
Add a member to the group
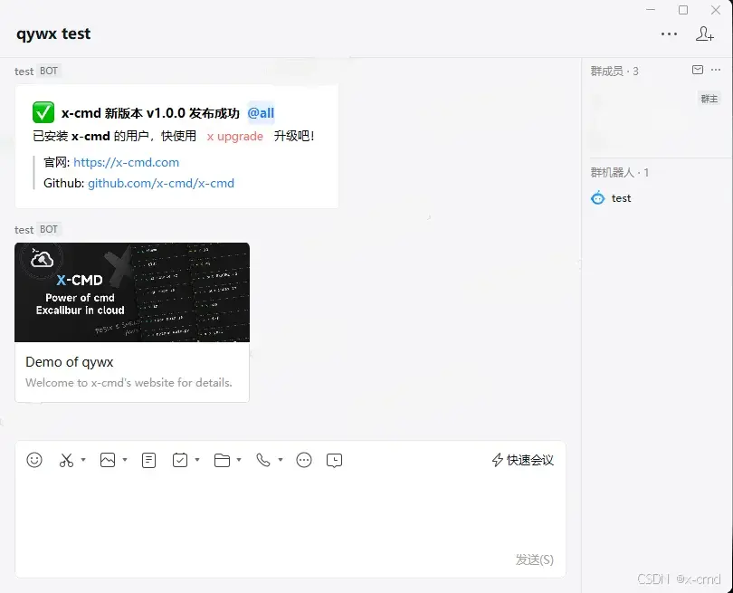[704, 34]
